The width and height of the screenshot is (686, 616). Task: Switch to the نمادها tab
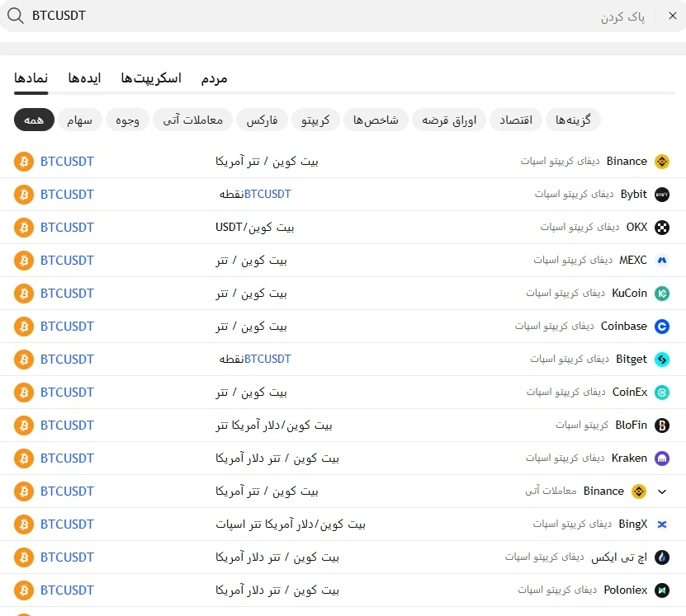(x=31, y=78)
